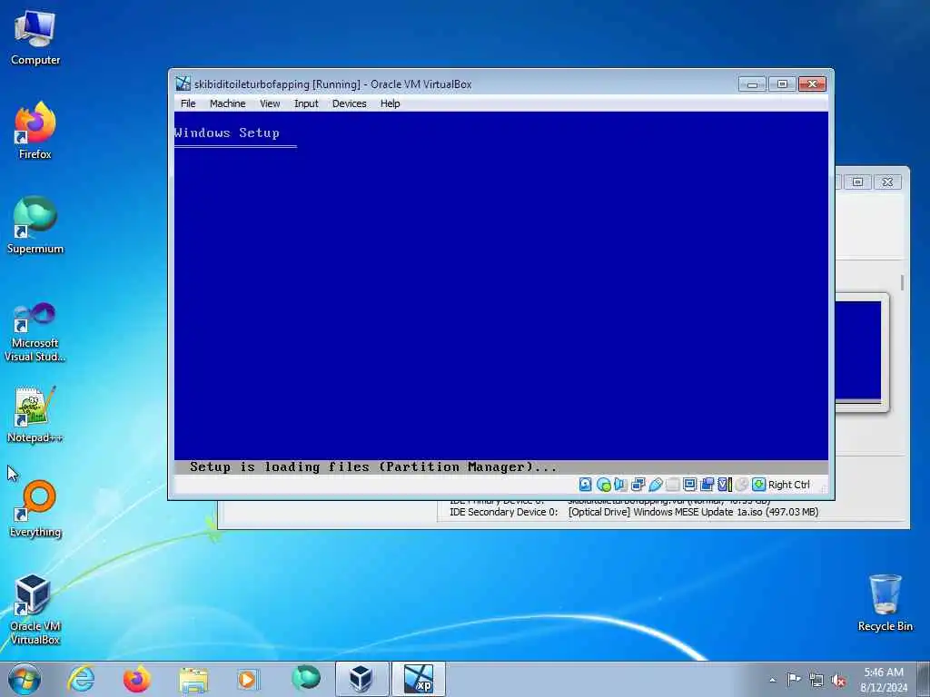This screenshot has height=697, width=930.
Task: Open the clock showing 5:46 AM
Action: click(884, 680)
